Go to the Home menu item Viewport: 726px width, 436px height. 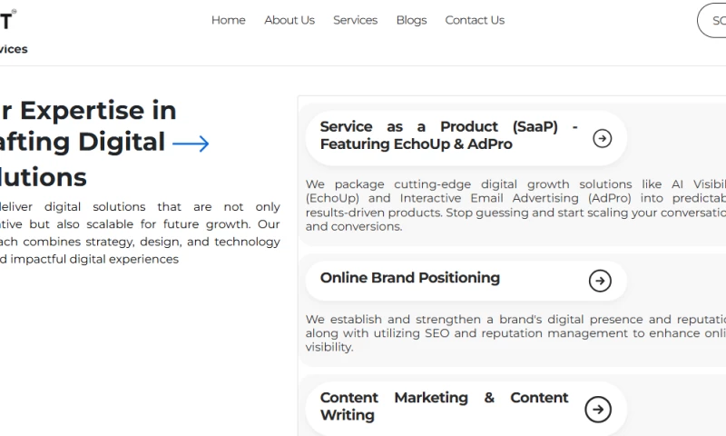coord(228,20)
